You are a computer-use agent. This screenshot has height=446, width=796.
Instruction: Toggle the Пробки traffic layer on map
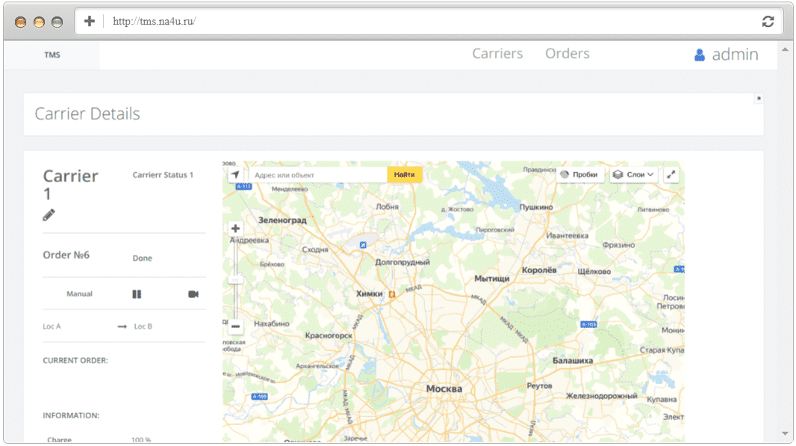click(x=579, y=175)
